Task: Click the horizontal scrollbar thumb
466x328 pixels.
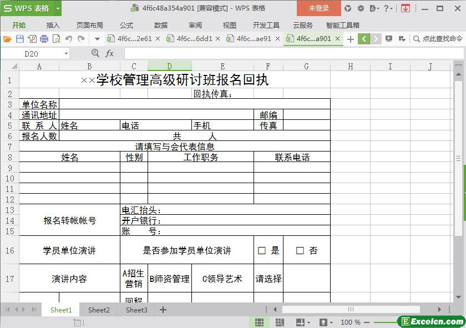Action: pos(351,309)
